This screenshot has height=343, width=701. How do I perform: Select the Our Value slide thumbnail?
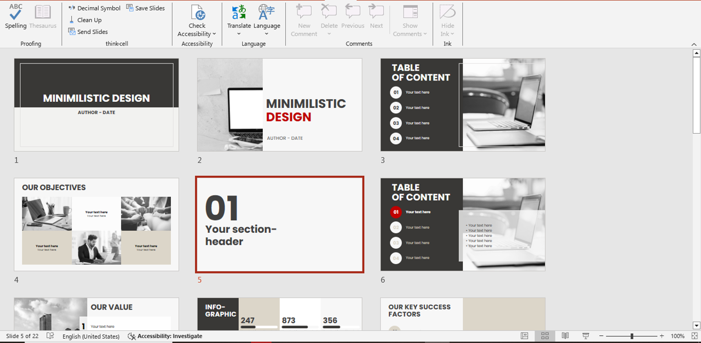click(x=96, y=314)
